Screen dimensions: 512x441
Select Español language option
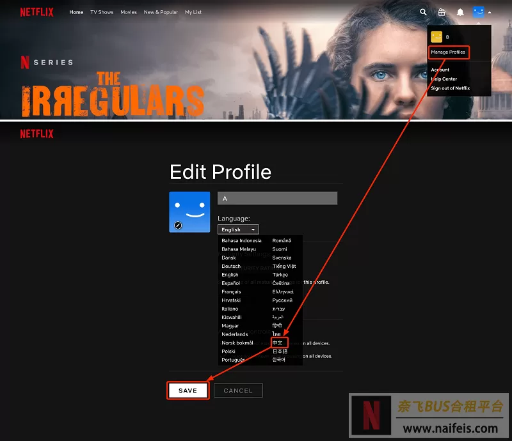click(x=230, y=283)
